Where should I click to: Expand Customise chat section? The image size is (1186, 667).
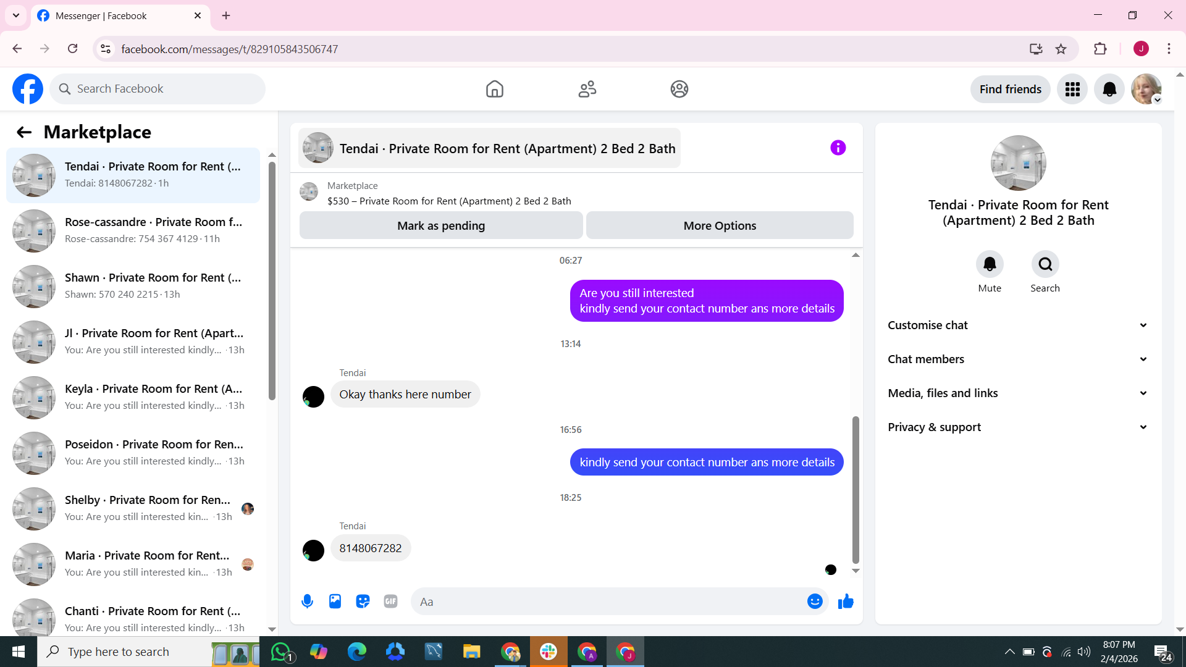pyautogui.click(x=1018, y=325)
